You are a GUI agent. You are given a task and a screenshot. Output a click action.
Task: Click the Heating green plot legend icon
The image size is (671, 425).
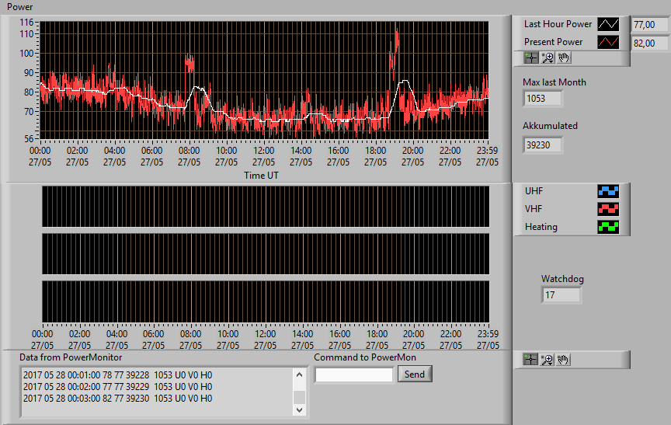coord(608,227)
